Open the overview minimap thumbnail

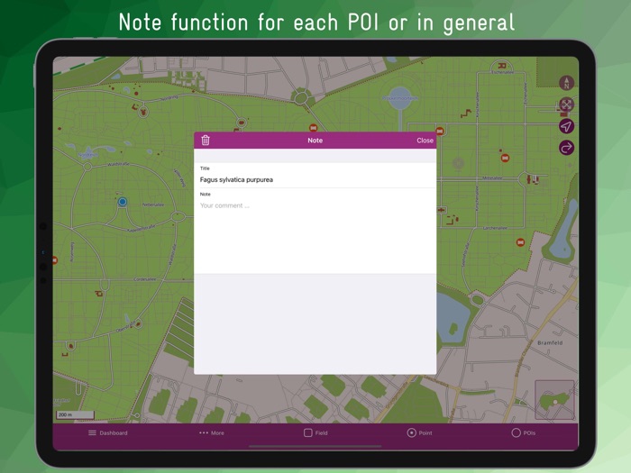[554, 400]
